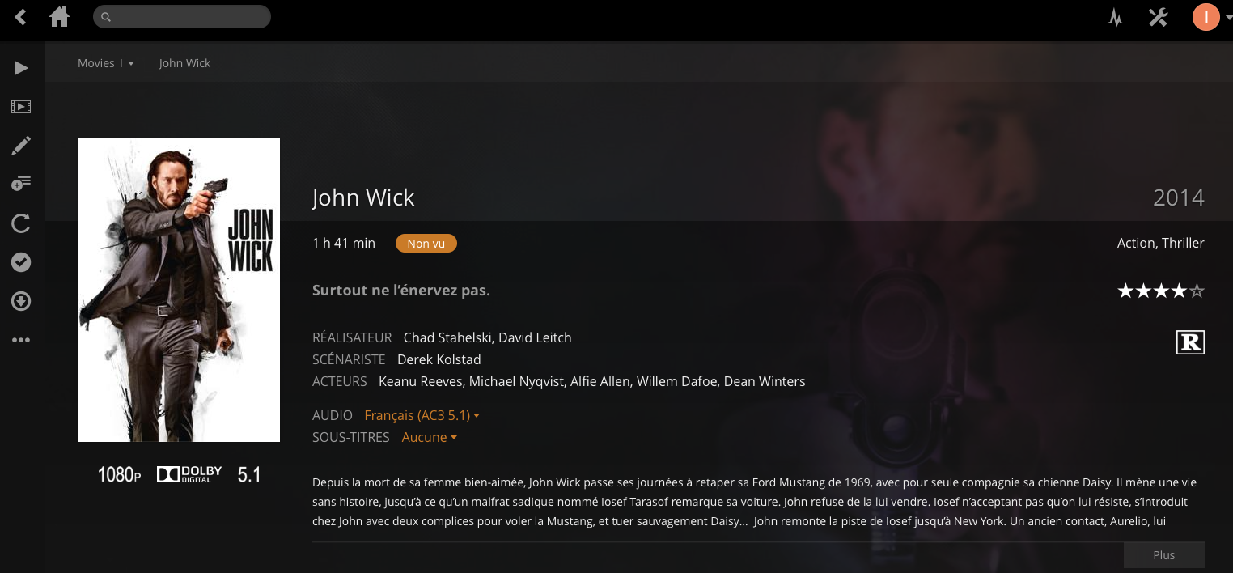Screen dimensions: 1233x573
Task: Open more actions ellipsis icon
Action: pos(21,340)
